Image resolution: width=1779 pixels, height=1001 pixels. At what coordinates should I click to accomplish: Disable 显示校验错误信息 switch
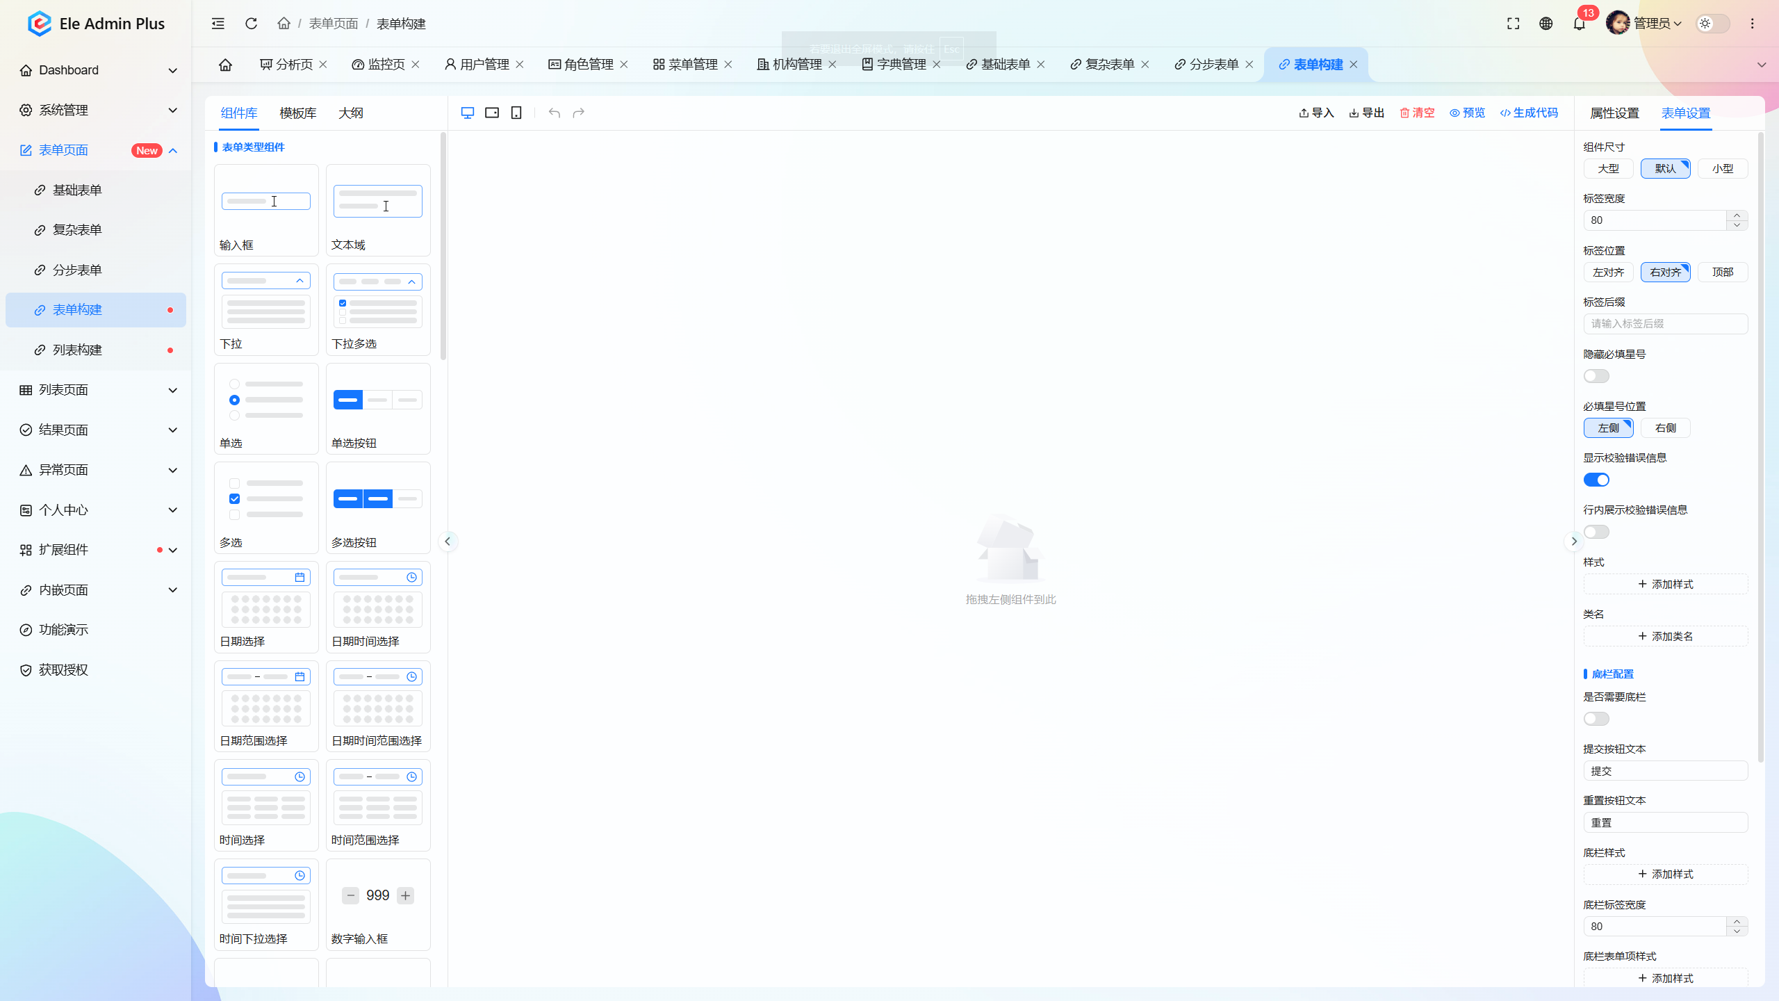(x=1596, y=480)
